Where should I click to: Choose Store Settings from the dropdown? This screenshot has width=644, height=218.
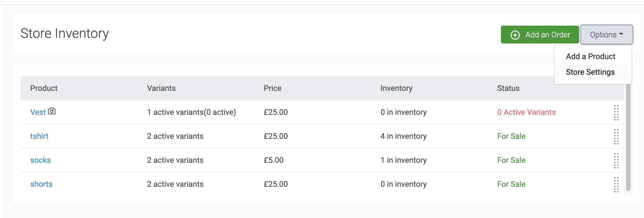pyautogui.click(x=590, y=72)
